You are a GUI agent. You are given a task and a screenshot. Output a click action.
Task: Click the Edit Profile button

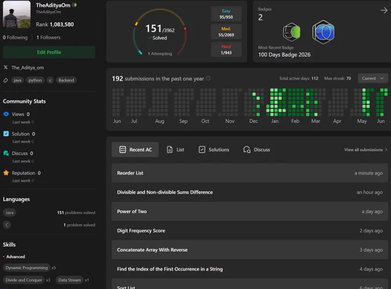(49, 52)
